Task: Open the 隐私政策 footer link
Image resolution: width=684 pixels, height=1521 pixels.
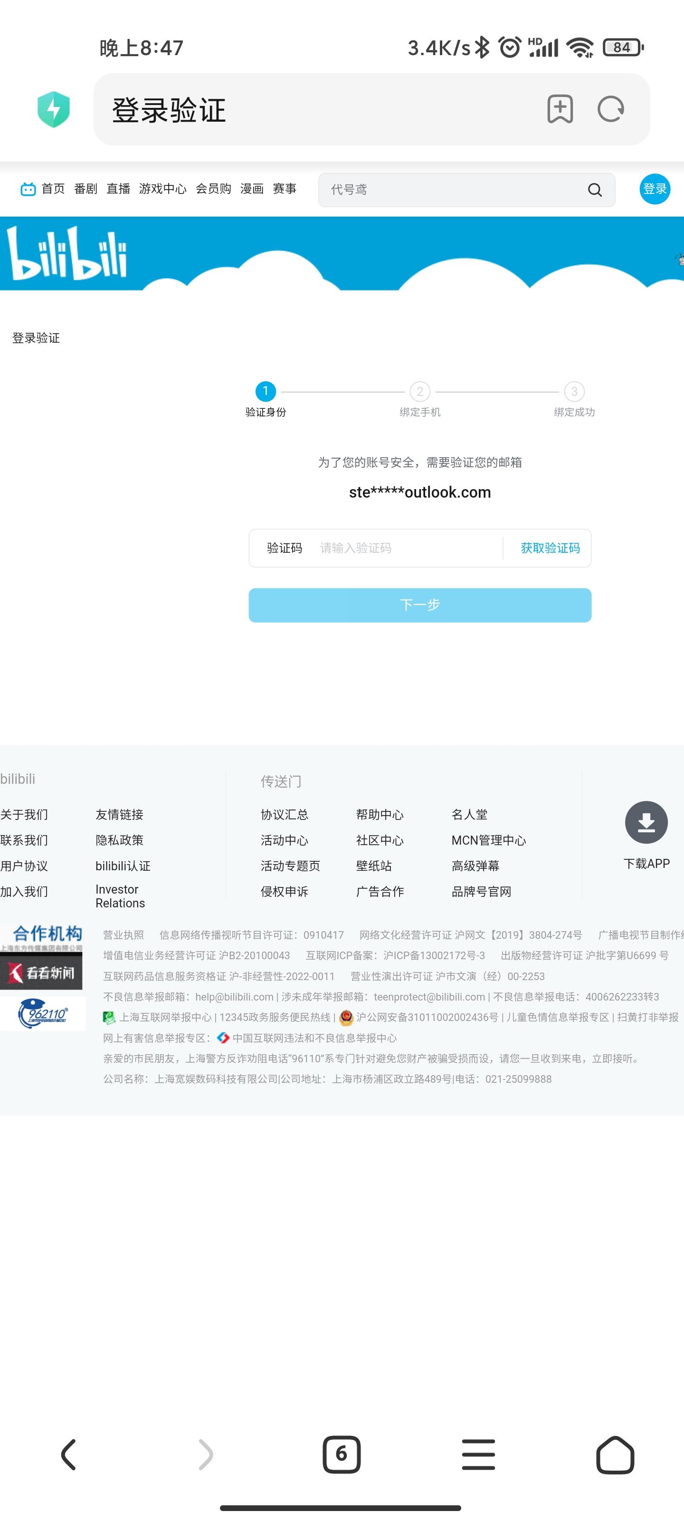Action: 119,840
